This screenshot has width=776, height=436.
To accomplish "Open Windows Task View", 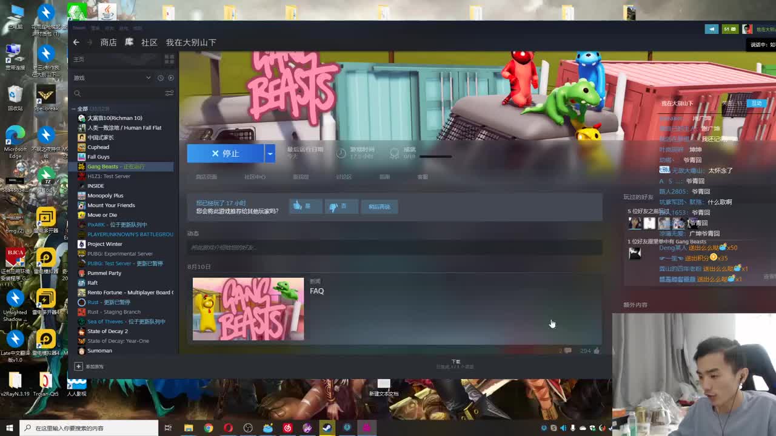I will 168,428.
